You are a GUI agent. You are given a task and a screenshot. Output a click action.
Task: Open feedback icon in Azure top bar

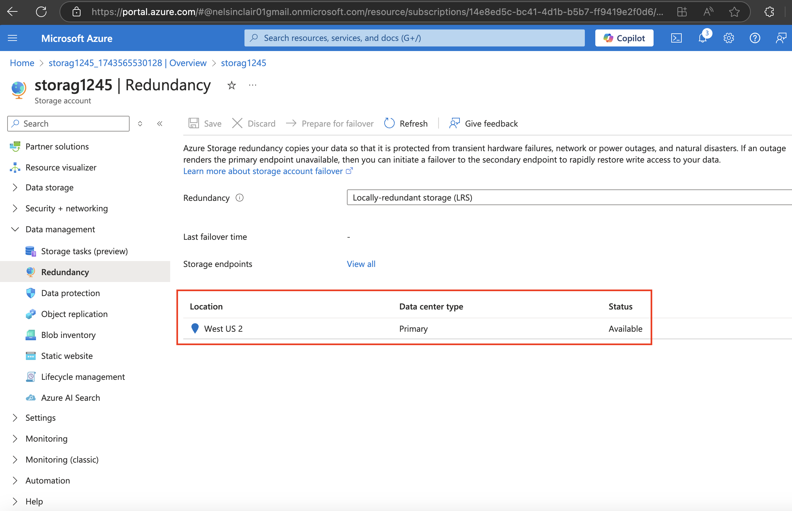(x=781, y=38)
